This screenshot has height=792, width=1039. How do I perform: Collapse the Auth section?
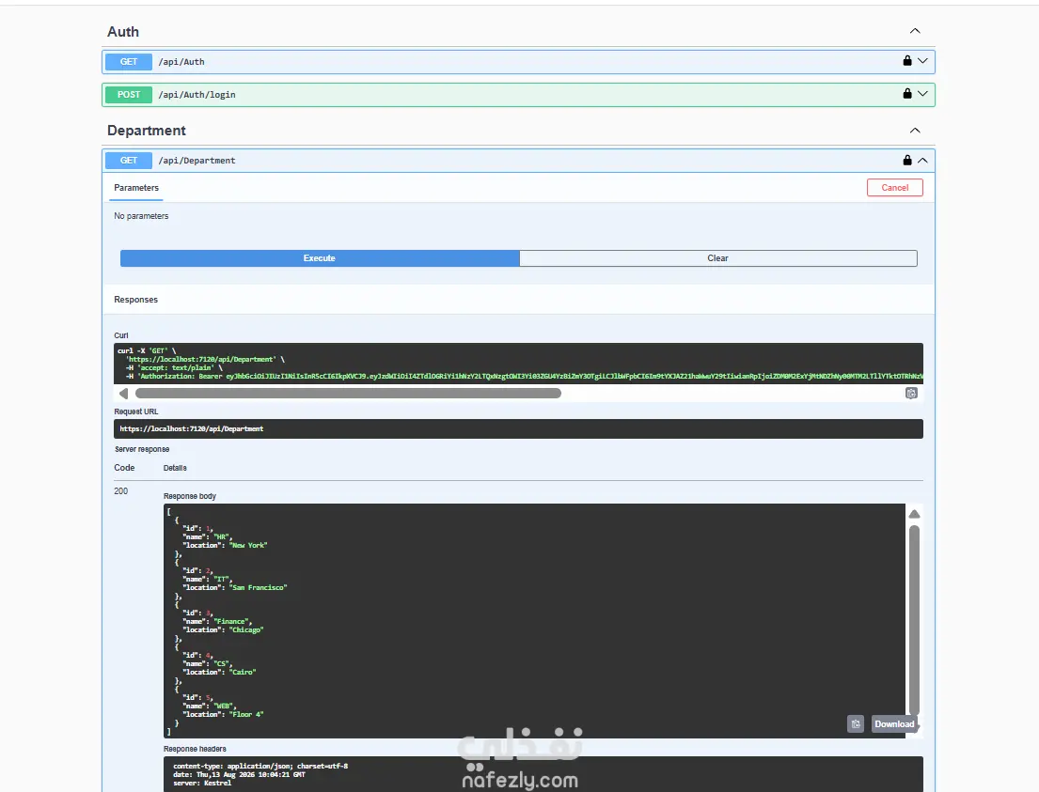tap(915, 31)
